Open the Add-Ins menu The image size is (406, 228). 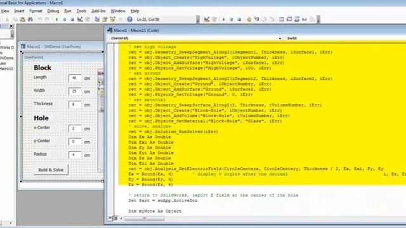[98, 11]
